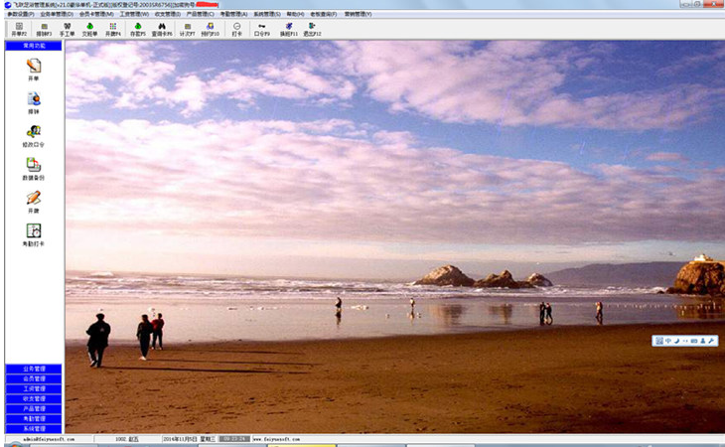
Task: Click the 口令 F9 key icon
Action: (262, 29)
